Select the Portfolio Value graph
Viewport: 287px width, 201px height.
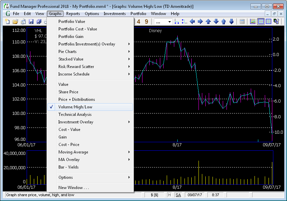90,22
